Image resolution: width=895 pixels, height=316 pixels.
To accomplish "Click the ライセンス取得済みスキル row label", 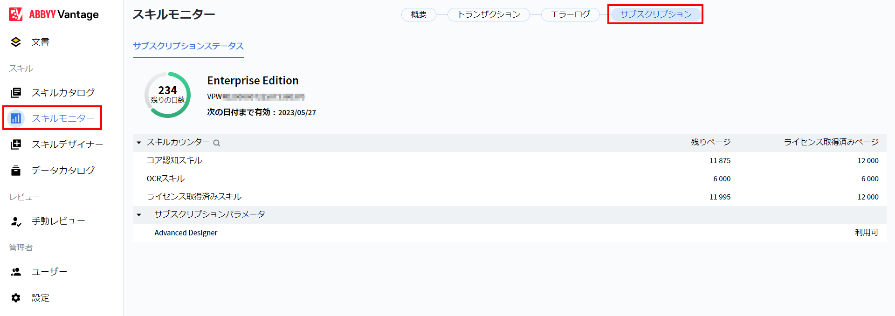I will click(194, 197).
